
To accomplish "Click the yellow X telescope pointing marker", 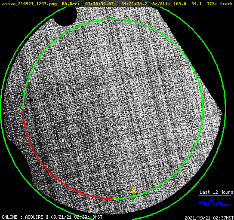I will (134, 191).
